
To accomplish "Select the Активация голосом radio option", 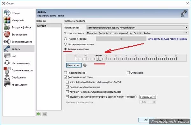I will [x=65, y=49].
